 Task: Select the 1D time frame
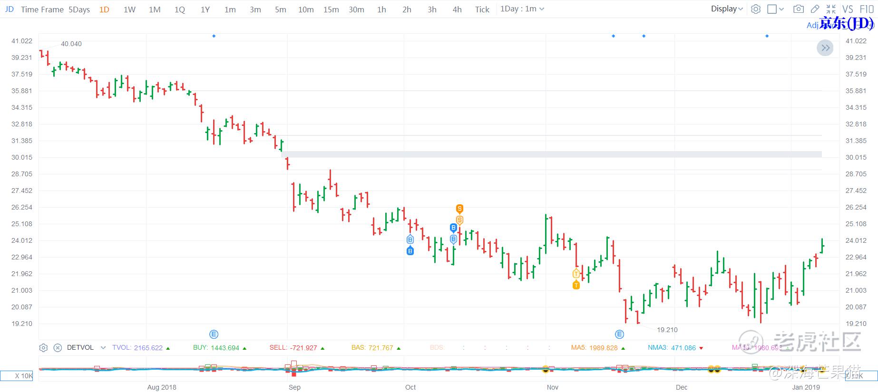[104, 10]
